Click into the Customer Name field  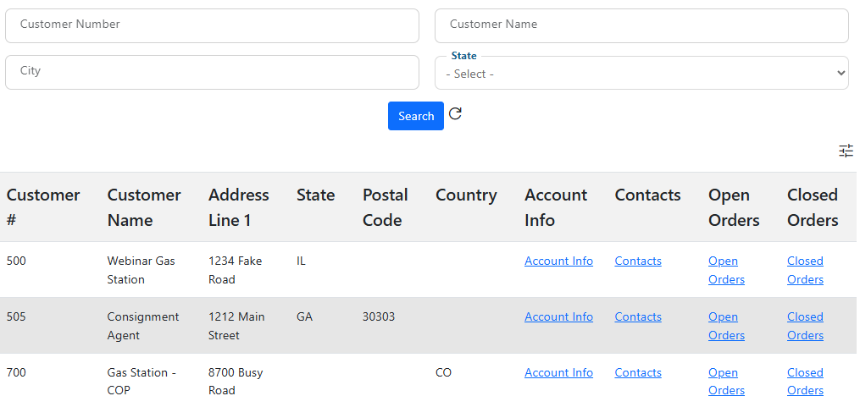tap(641, 25)
